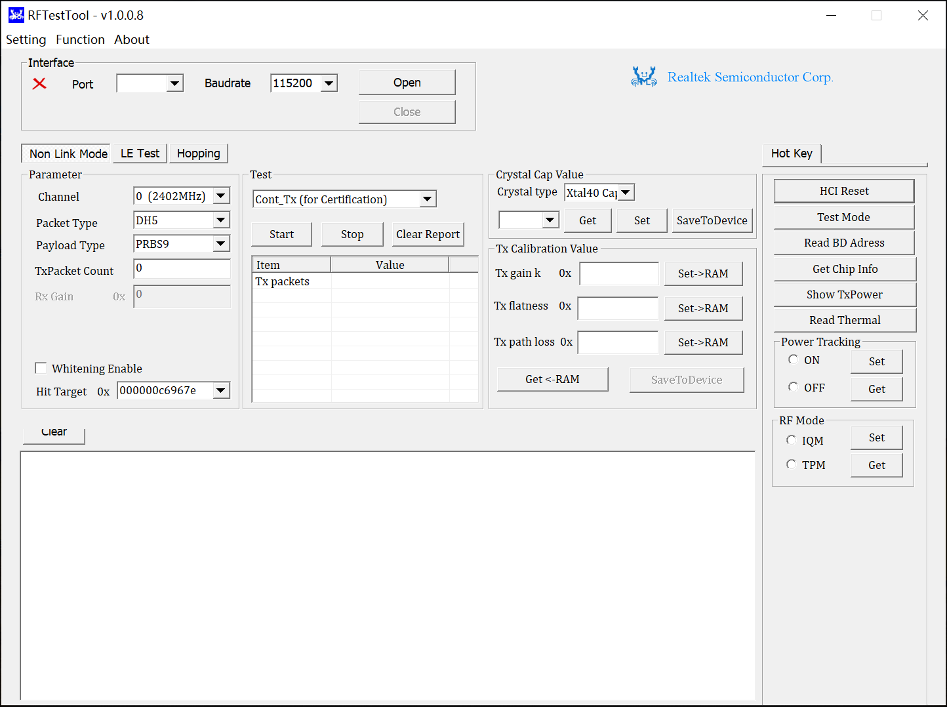Expand the Port dropdown list
The width and height of the screenshot is (947, 707).
point(174,83)
